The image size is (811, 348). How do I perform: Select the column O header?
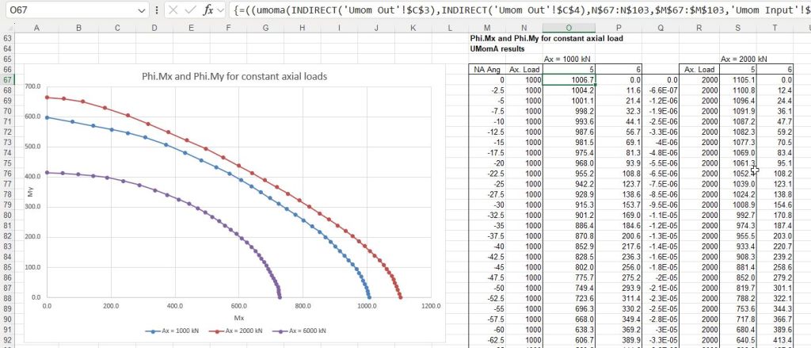[569, 29]
